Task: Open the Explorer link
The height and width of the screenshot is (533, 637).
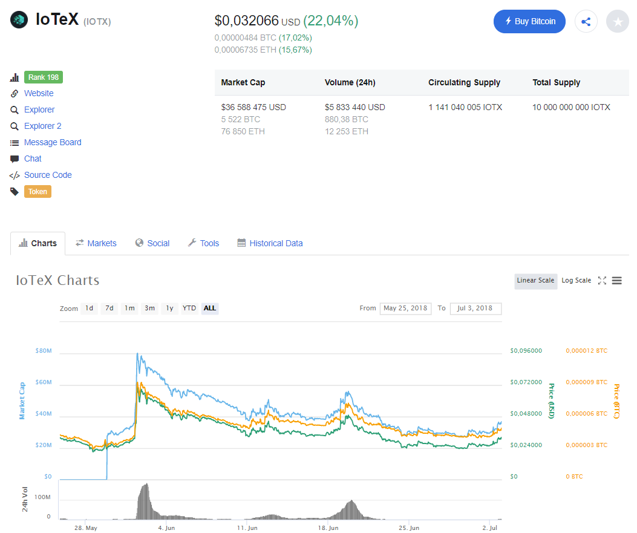Action: (39, 110)
